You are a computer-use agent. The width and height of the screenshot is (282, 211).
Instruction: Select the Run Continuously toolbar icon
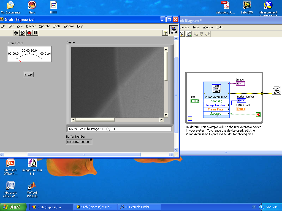22,33
